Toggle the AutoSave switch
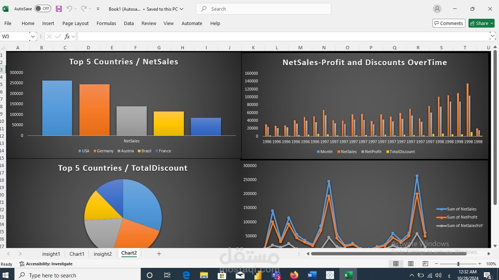The width and height of the screenshot is (499, 280). click(43, 8)
